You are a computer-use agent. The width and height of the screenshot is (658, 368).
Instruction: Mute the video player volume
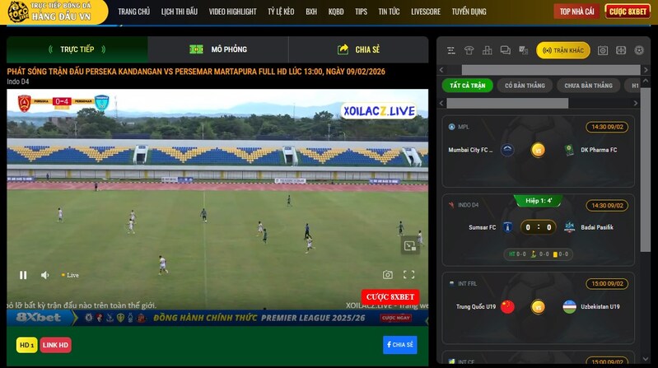pyautogui.click(x=45, y=275)
